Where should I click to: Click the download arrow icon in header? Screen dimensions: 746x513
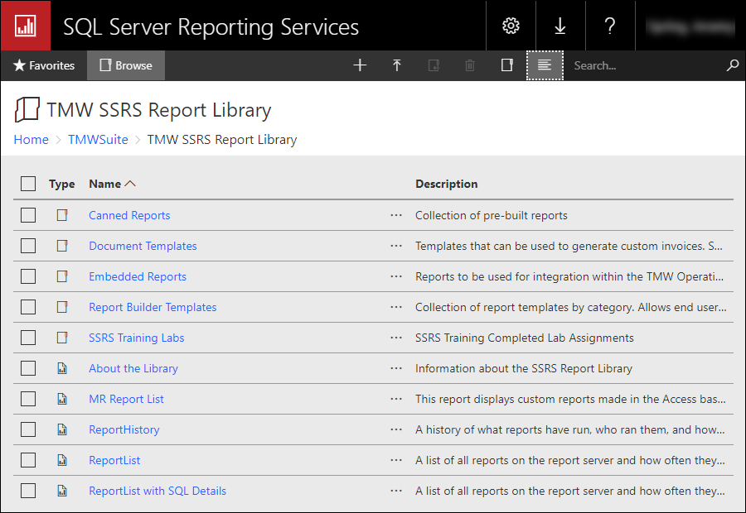click(560, 26)
